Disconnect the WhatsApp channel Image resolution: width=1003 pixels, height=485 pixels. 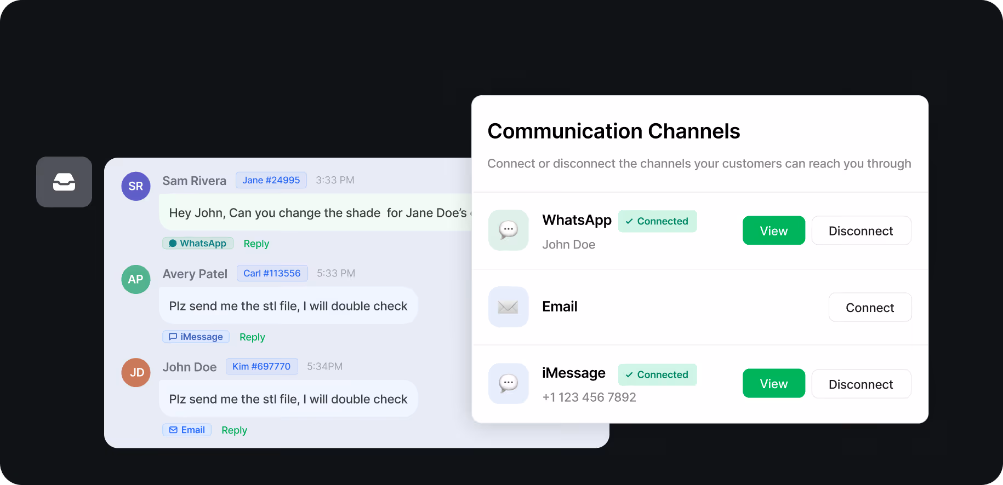click(x=861, y=230)
